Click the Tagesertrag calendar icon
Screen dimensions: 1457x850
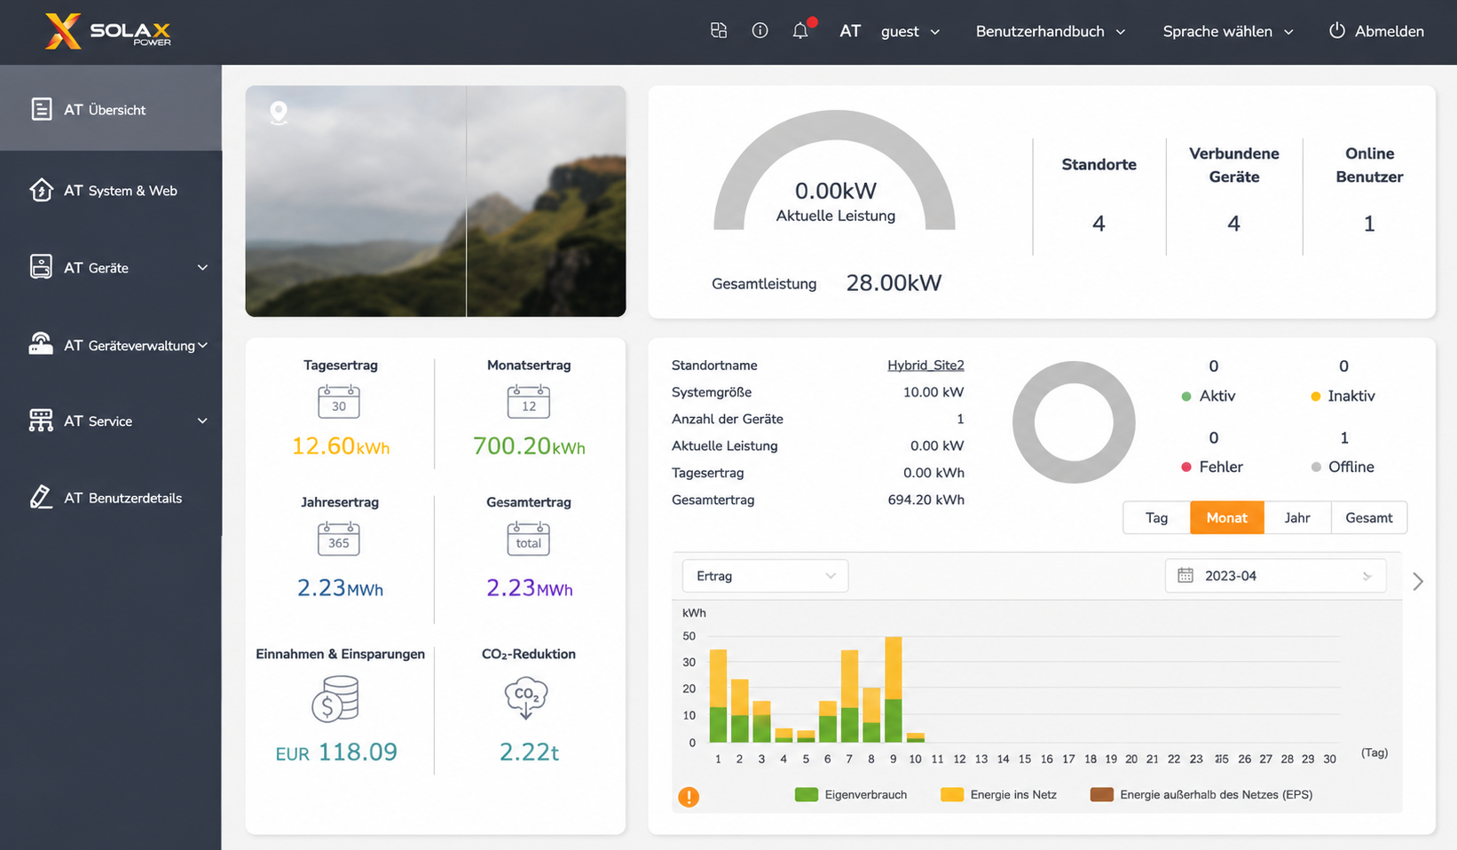coord(339,401)
